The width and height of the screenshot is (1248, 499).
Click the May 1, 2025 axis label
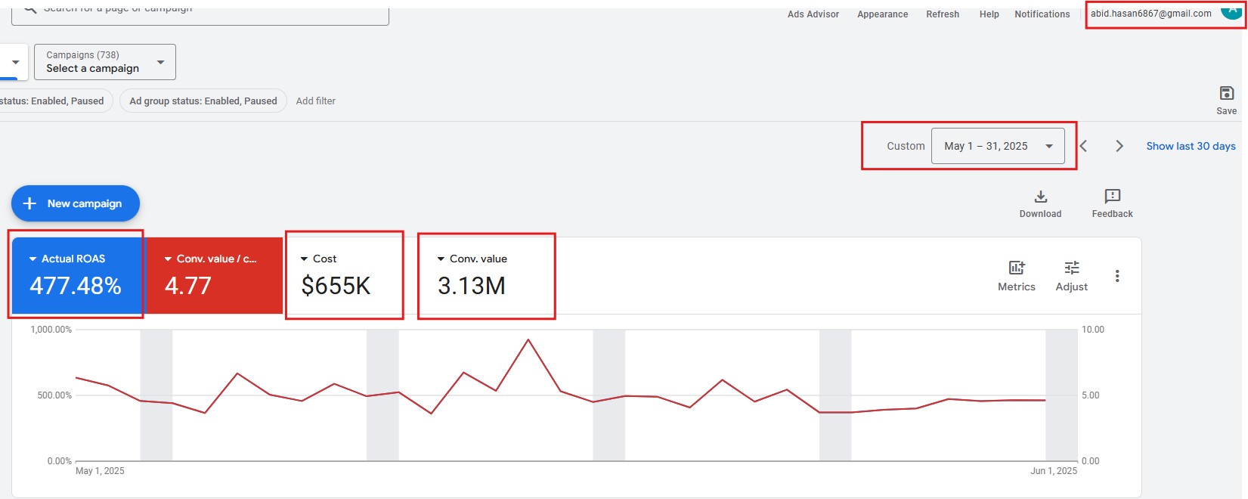[x=100, y=471]
